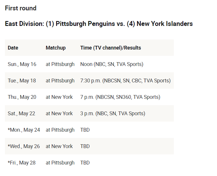This screenshot has height=176, width=217.
Task: Click at New York in May 20 row
Action: point(59,97)
